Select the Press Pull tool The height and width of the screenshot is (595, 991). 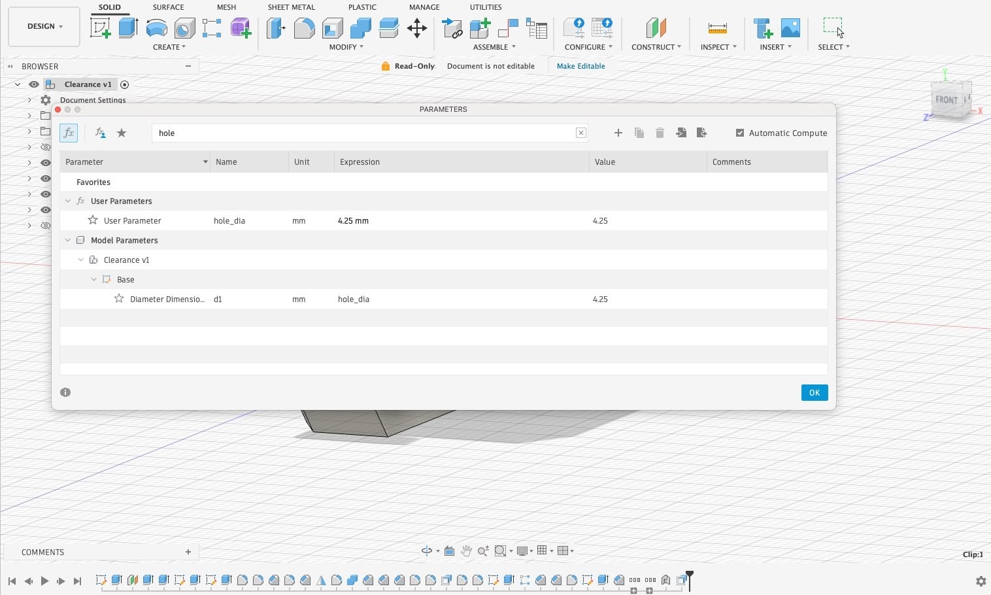click(x=276, y=28)
